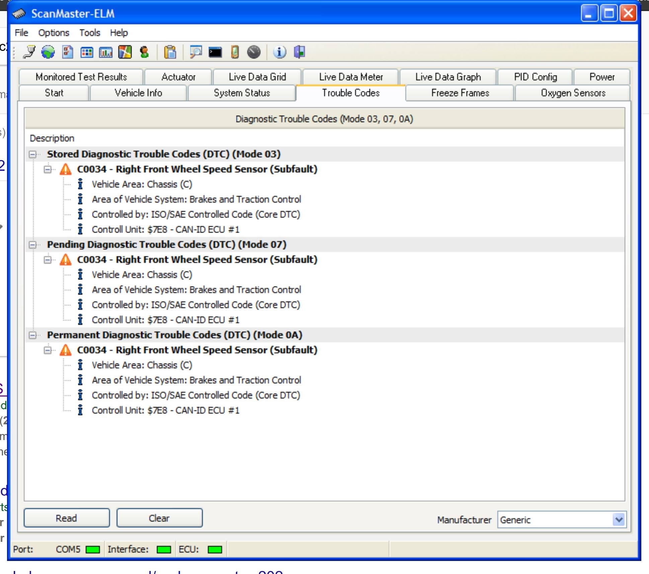Open the Tools menu
The image size is (649, 574).
(90, 33)
